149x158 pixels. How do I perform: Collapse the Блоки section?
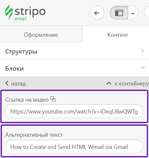click(x=74, y=68)
